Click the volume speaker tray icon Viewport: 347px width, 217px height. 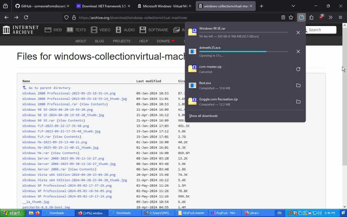(x=320, y=213)
